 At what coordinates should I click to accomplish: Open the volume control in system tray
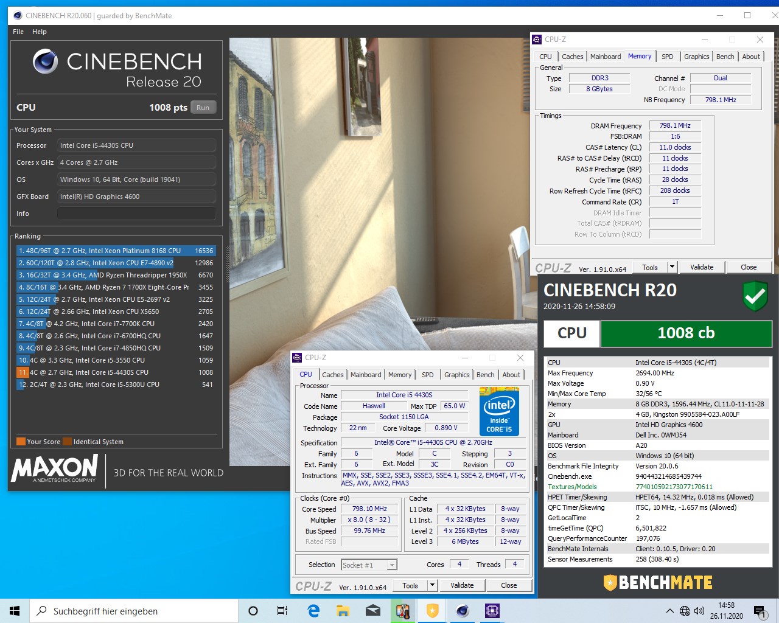click(x=699, y=611)
